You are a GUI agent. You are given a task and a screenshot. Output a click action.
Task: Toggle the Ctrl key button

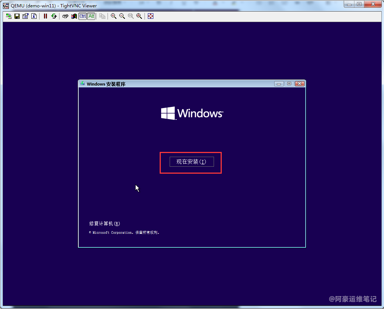click(82, 16)
